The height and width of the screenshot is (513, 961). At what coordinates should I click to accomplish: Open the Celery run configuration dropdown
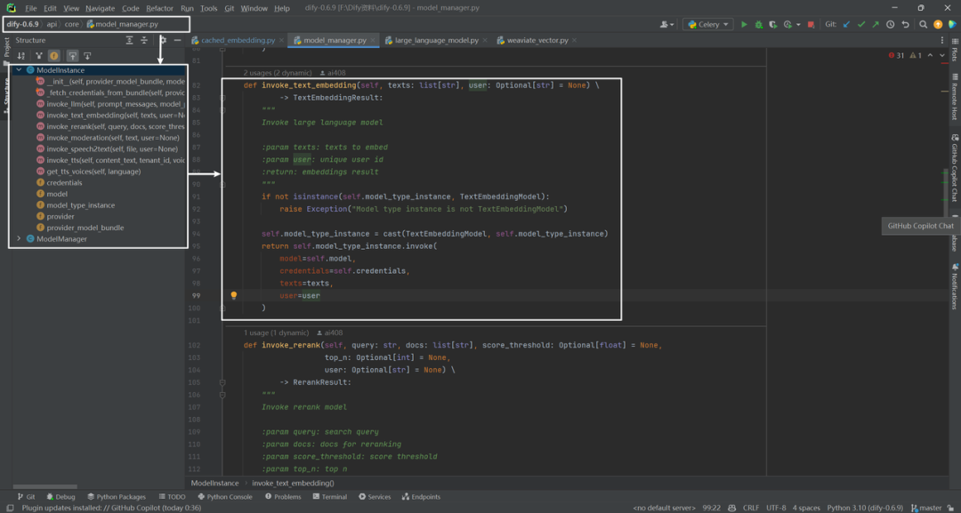(708, 25)
